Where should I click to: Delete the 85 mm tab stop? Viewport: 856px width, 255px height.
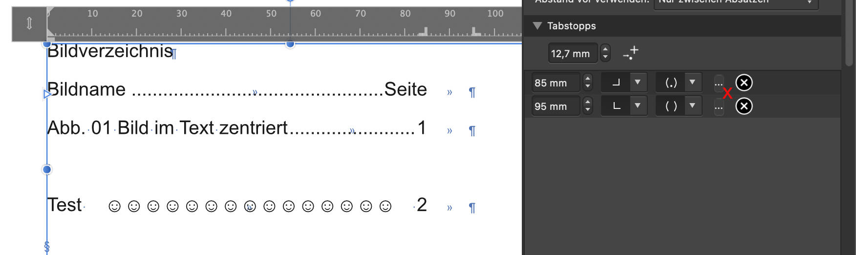tap(744, 83)
